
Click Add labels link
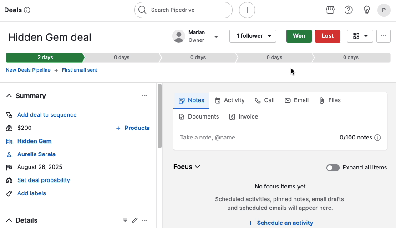(31, 193)
